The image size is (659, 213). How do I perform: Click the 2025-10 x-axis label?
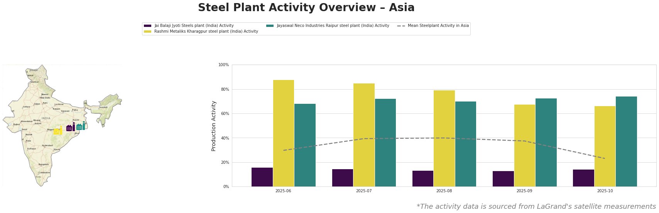[605, 191]
